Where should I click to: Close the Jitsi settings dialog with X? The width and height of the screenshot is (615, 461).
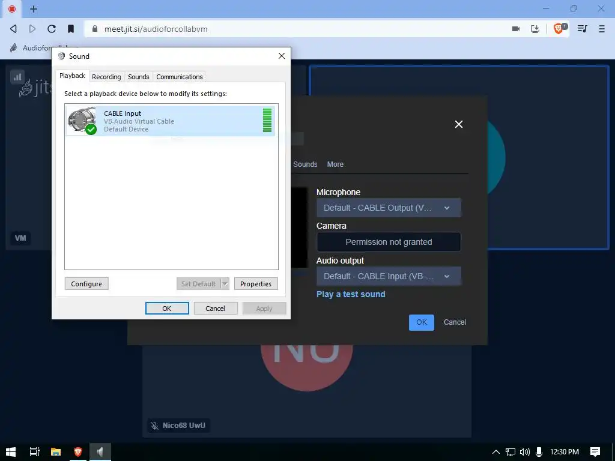pyautogui.click(x=458, y=124)
